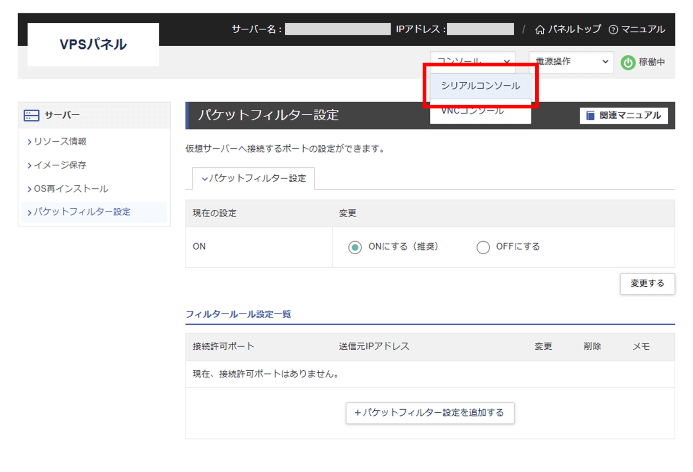The width and height of the screenshot is (693, 472).
Task: Open リソース情報 in the sidebar
Action: [x=60, y=142]
